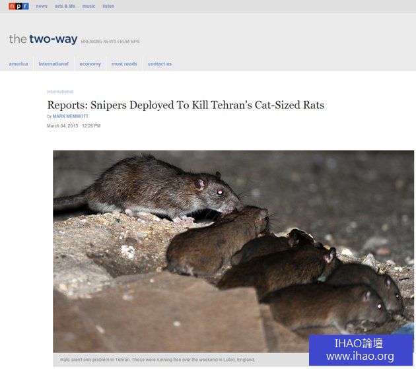Viewport: 416px width, 369px height.
Task: Visit author Mark Memmott's page
Action: [x=70, y=116]
